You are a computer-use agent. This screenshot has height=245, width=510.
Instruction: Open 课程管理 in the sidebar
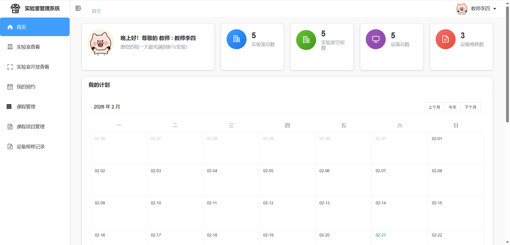point(35,107)
